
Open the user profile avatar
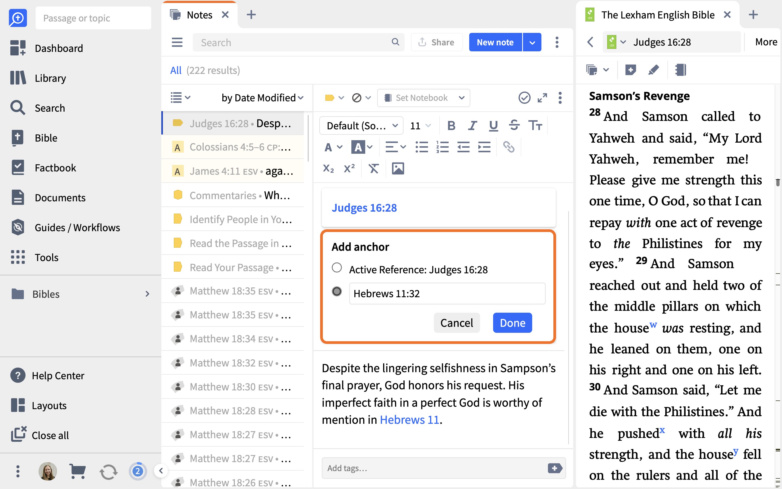48,471
